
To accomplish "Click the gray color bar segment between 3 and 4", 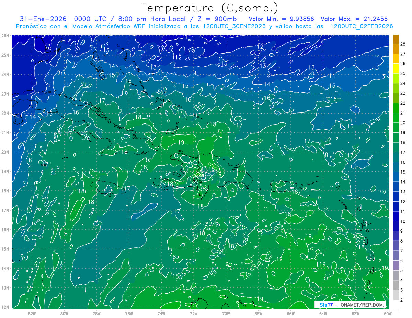I will tap(396, 285).
